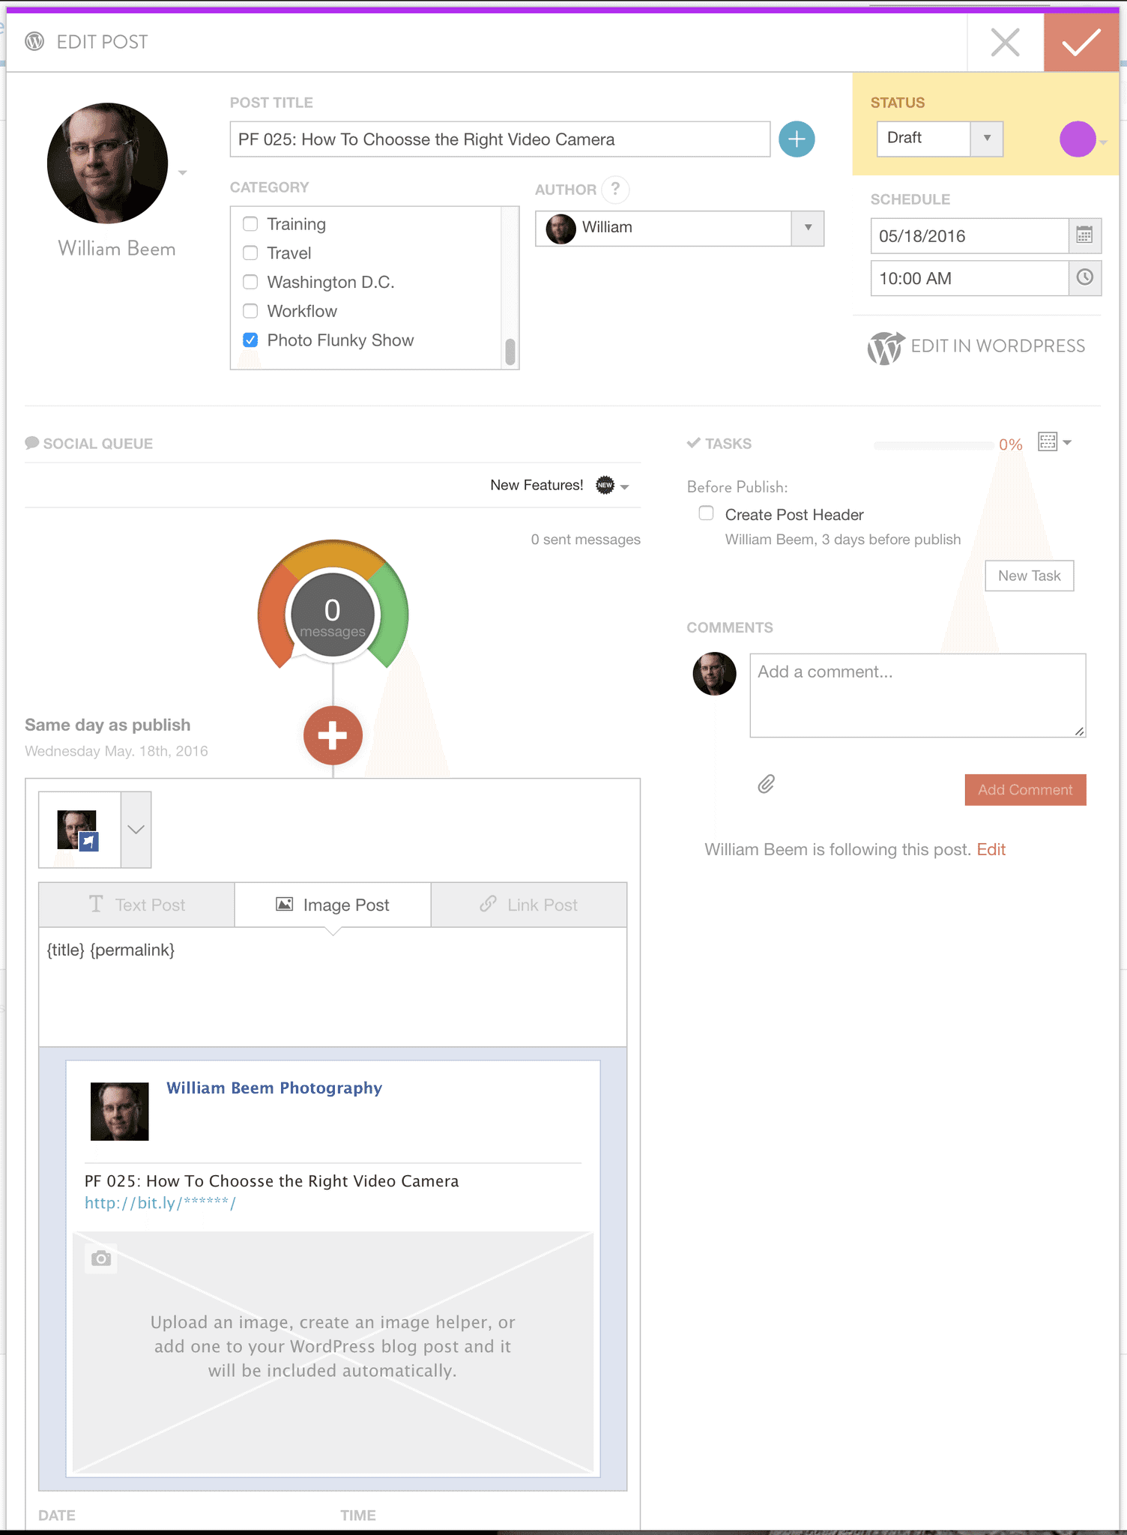Image resolution: width=1127 pixels, height=1535 pixels.
Task: Attach a file with the paperclip icon
Action: (x=766, y=784)
